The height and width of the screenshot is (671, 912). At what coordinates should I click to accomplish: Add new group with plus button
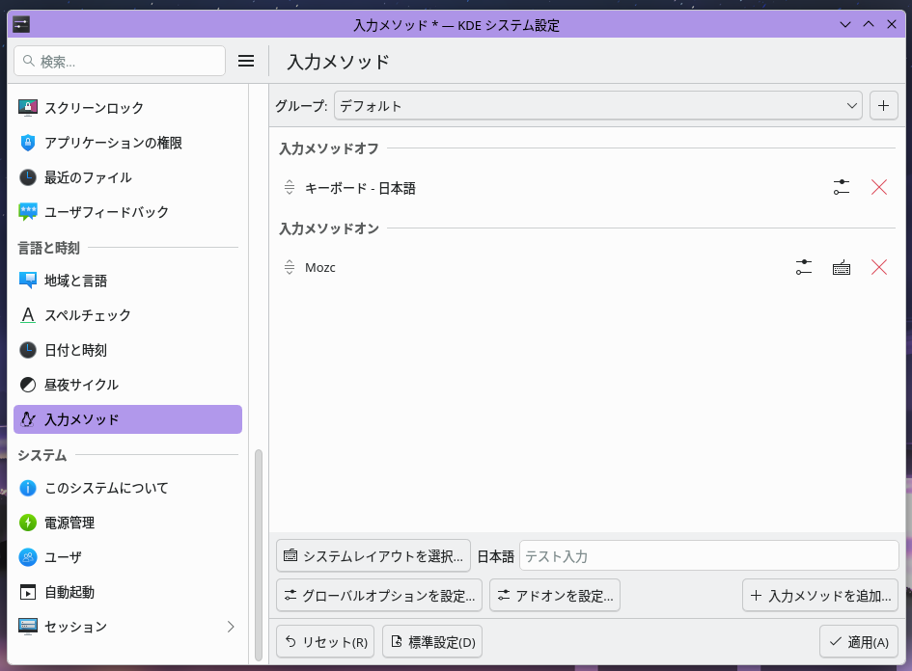(x=883, y=105)
